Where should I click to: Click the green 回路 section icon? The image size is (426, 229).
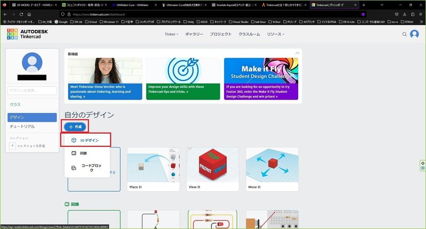click(x=67, y=204)
